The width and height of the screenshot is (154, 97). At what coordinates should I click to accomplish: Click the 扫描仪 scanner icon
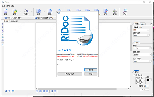click(26, 12)
